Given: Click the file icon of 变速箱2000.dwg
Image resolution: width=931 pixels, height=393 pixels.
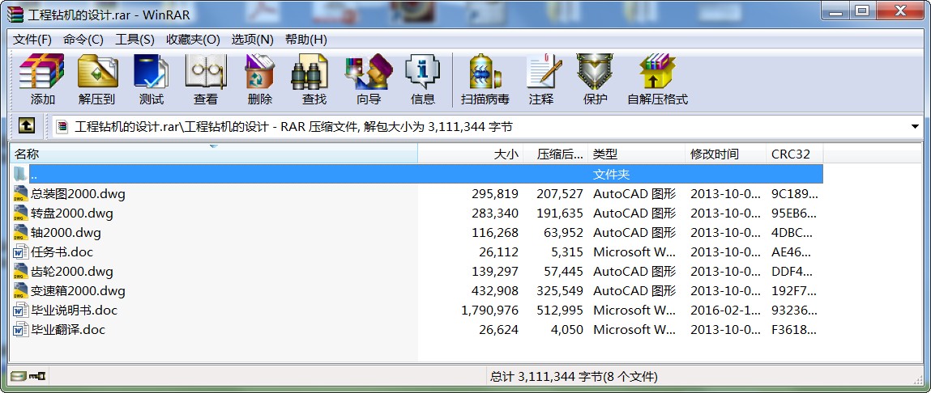Looking at the screenshot, I should pyautogui.click(x=21, y=290).
